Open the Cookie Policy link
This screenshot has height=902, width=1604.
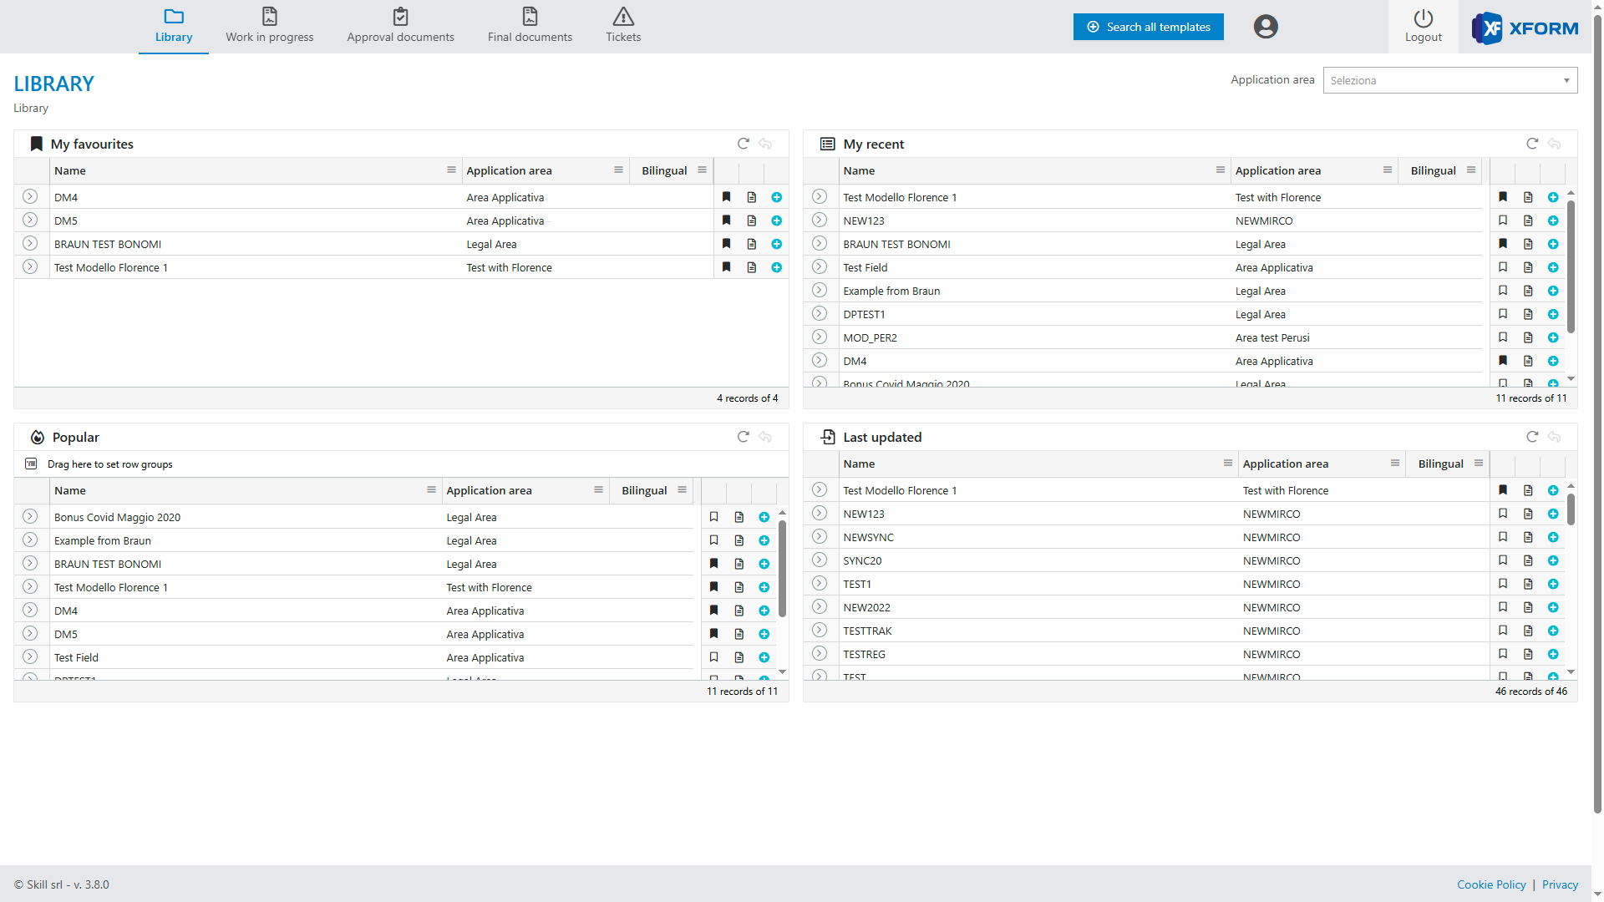pyautogui.click(x=1491, y=884)
